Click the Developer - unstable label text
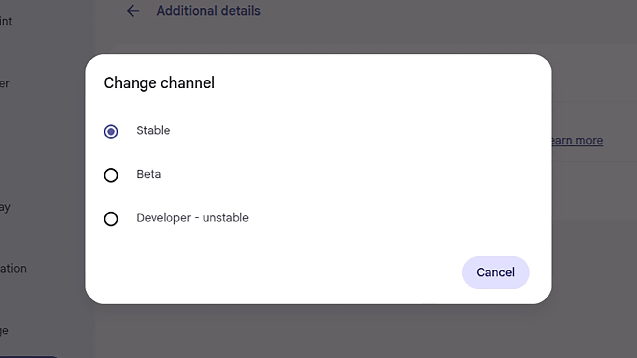Image resolution: width=637 pixels, height=358 pixels. click(x=192, y=218)
